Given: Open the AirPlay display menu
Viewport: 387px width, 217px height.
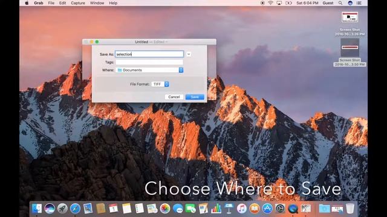Looking at the screenshot, I should click(279, 3).
